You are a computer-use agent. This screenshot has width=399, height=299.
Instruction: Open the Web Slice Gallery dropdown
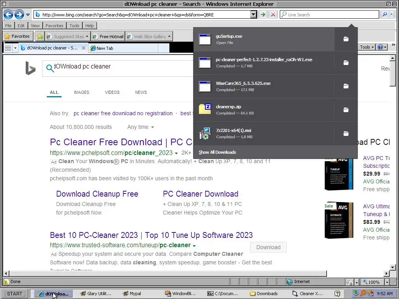(149, 37)
